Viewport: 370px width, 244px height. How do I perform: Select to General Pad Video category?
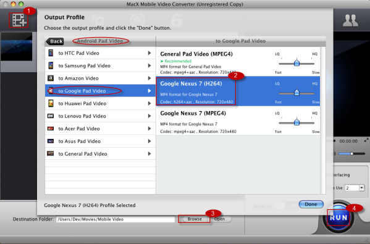[x=100, y=154]
